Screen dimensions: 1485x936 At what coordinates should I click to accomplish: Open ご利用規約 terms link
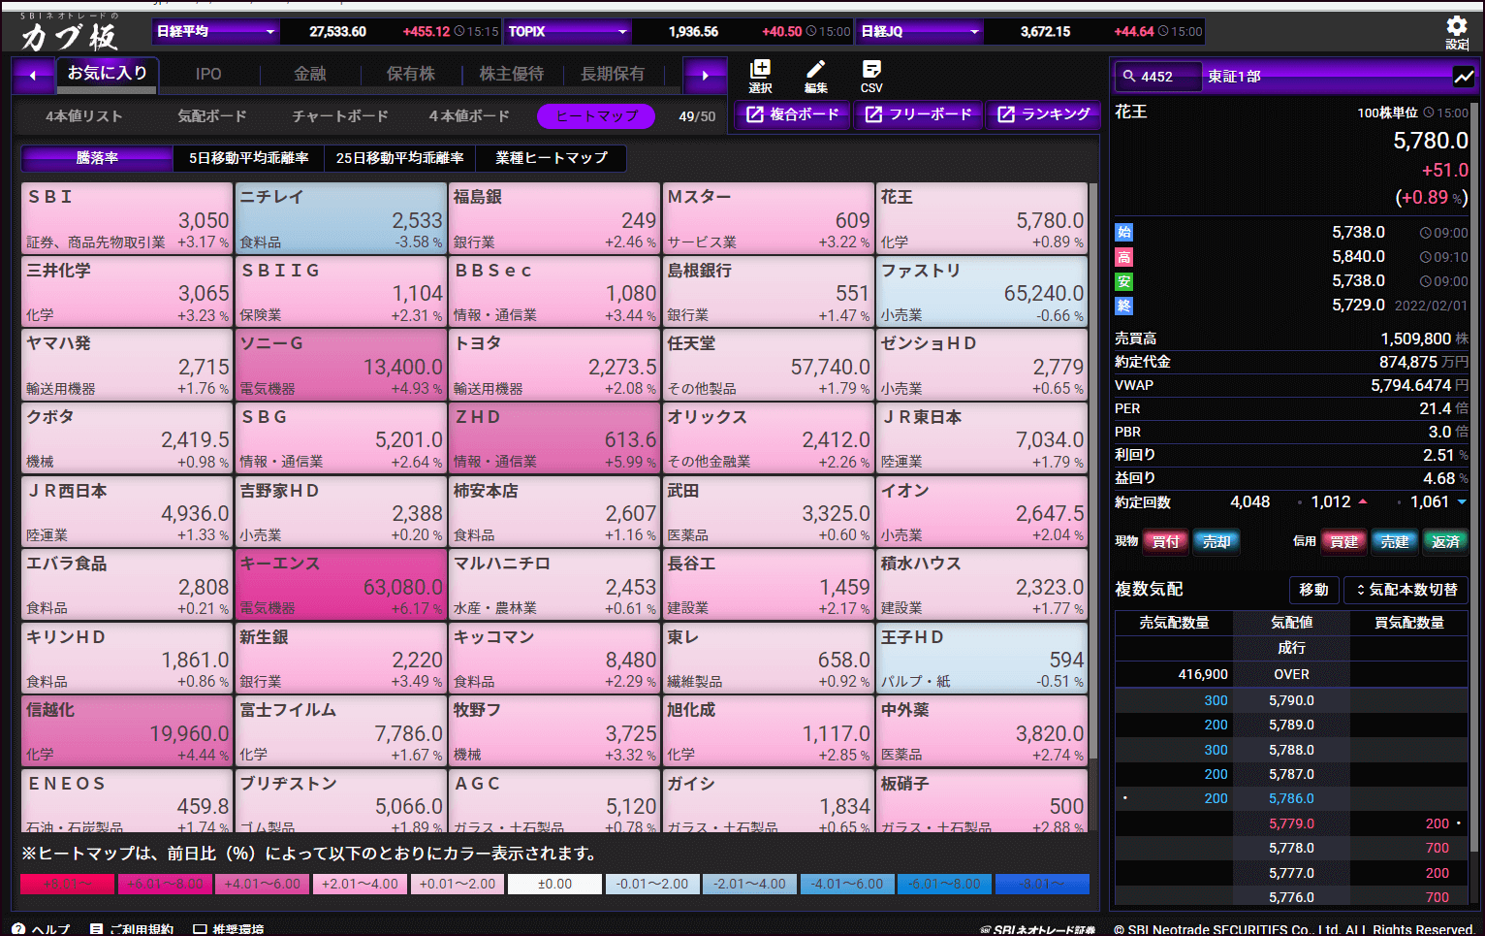coord(132,928)
